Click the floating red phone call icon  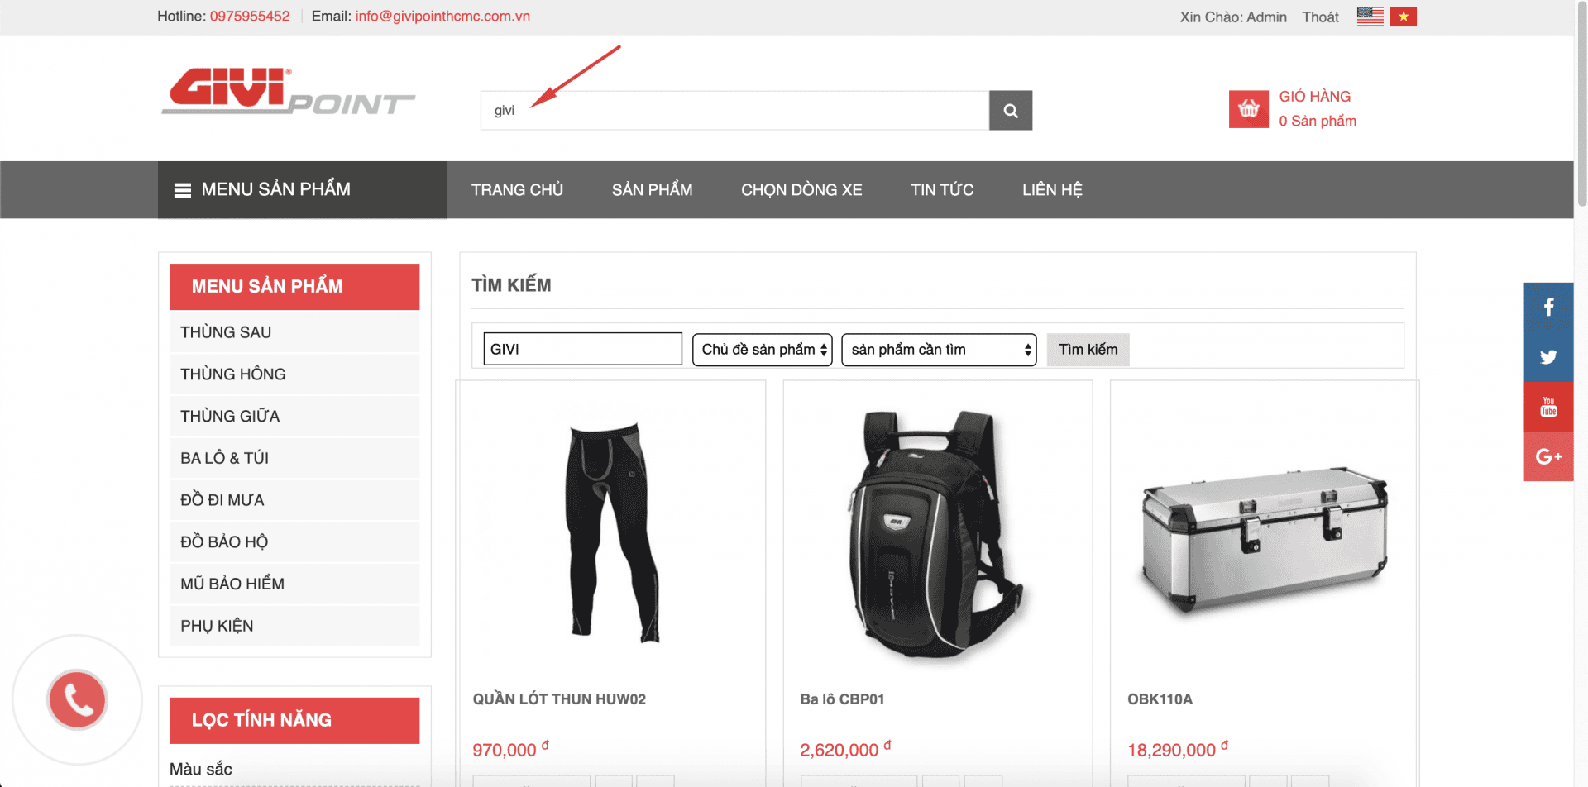tap(77, 699)
